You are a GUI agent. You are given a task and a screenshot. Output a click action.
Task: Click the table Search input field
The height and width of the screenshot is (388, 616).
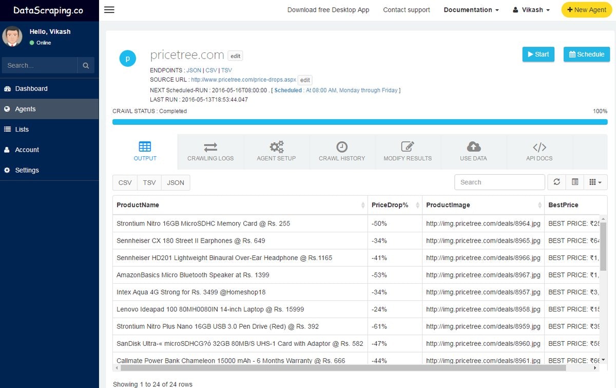[499, 182]
